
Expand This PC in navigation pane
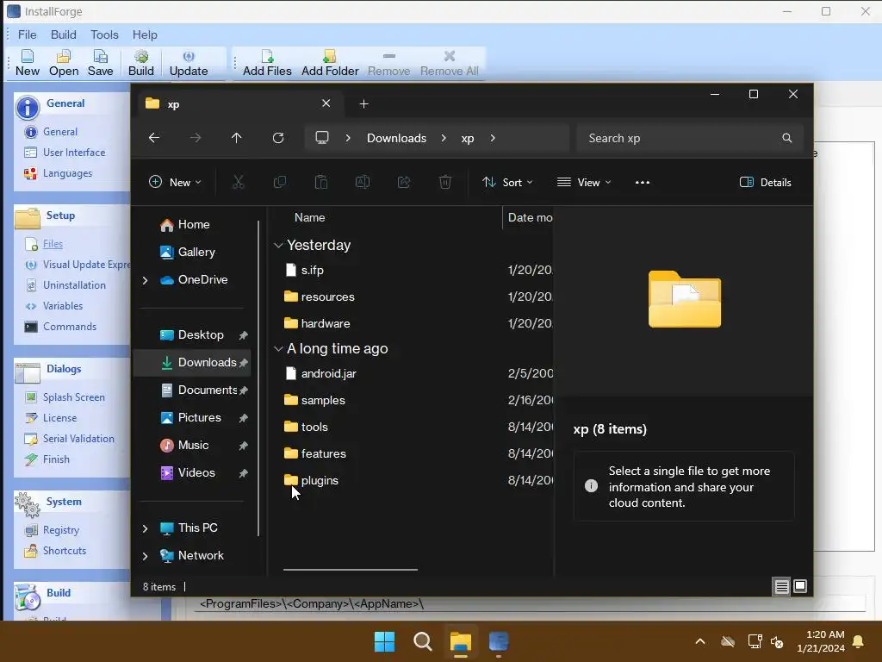click(145, 528)
